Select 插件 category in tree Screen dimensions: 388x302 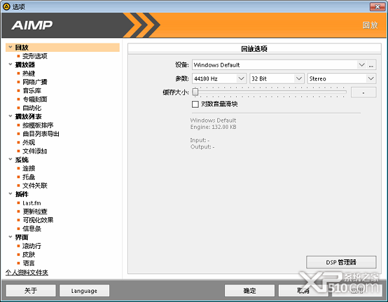click(22, 194)
